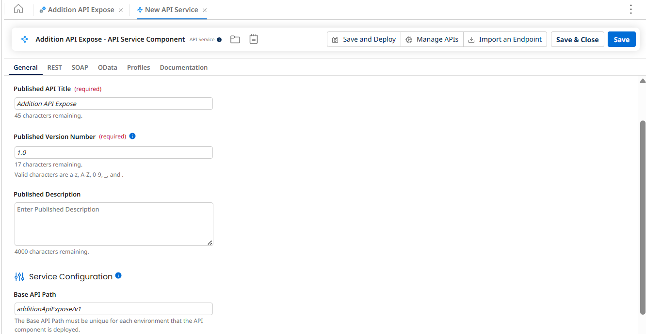Click the Manage APIs button

click(432, 40)
